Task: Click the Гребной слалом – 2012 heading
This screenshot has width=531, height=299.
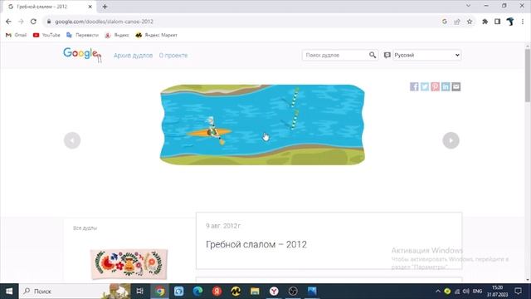Action: (x=256, y=244)
